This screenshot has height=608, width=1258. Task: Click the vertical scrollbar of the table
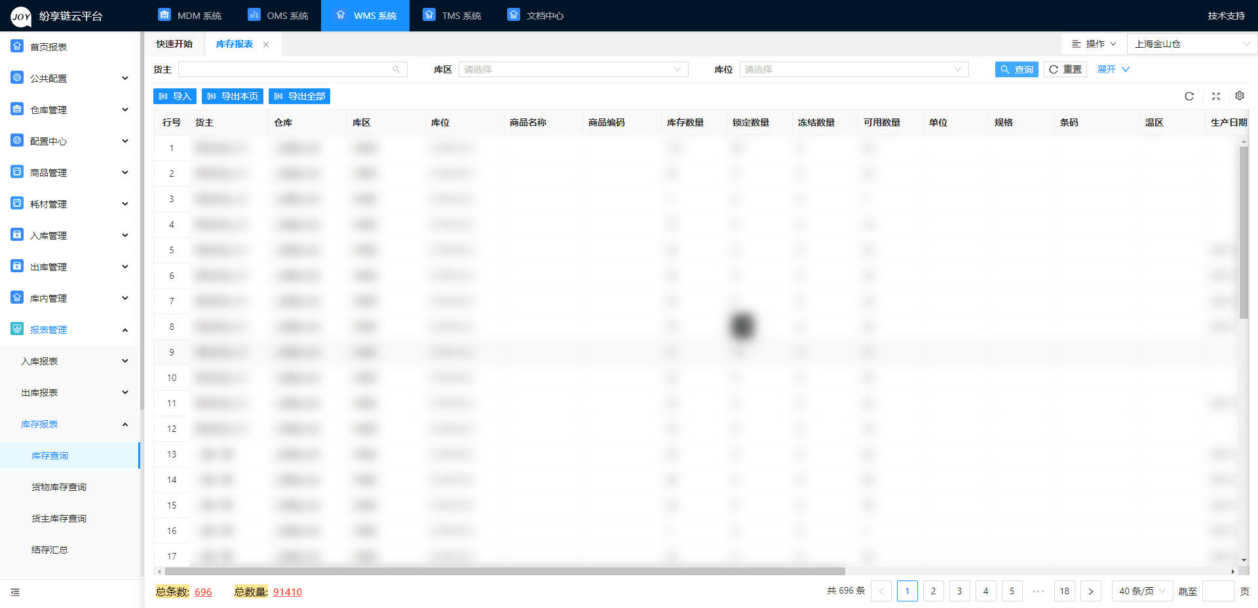click(x=1244, y=232)
